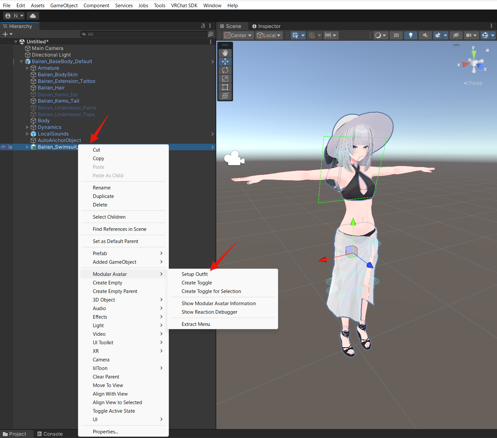497x438 pixels.
Task: Toggle the view gizmo lock icon
Action: 487,50
